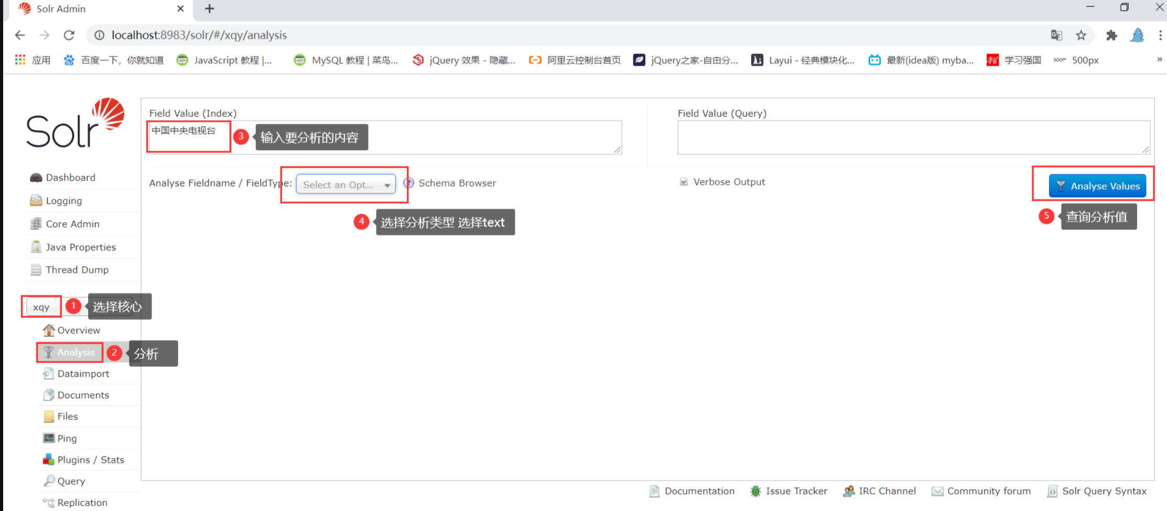Open 阿里云控制台首页 bookmark
This screenshot has height=511, width=1167.
(x=575, y=60)
